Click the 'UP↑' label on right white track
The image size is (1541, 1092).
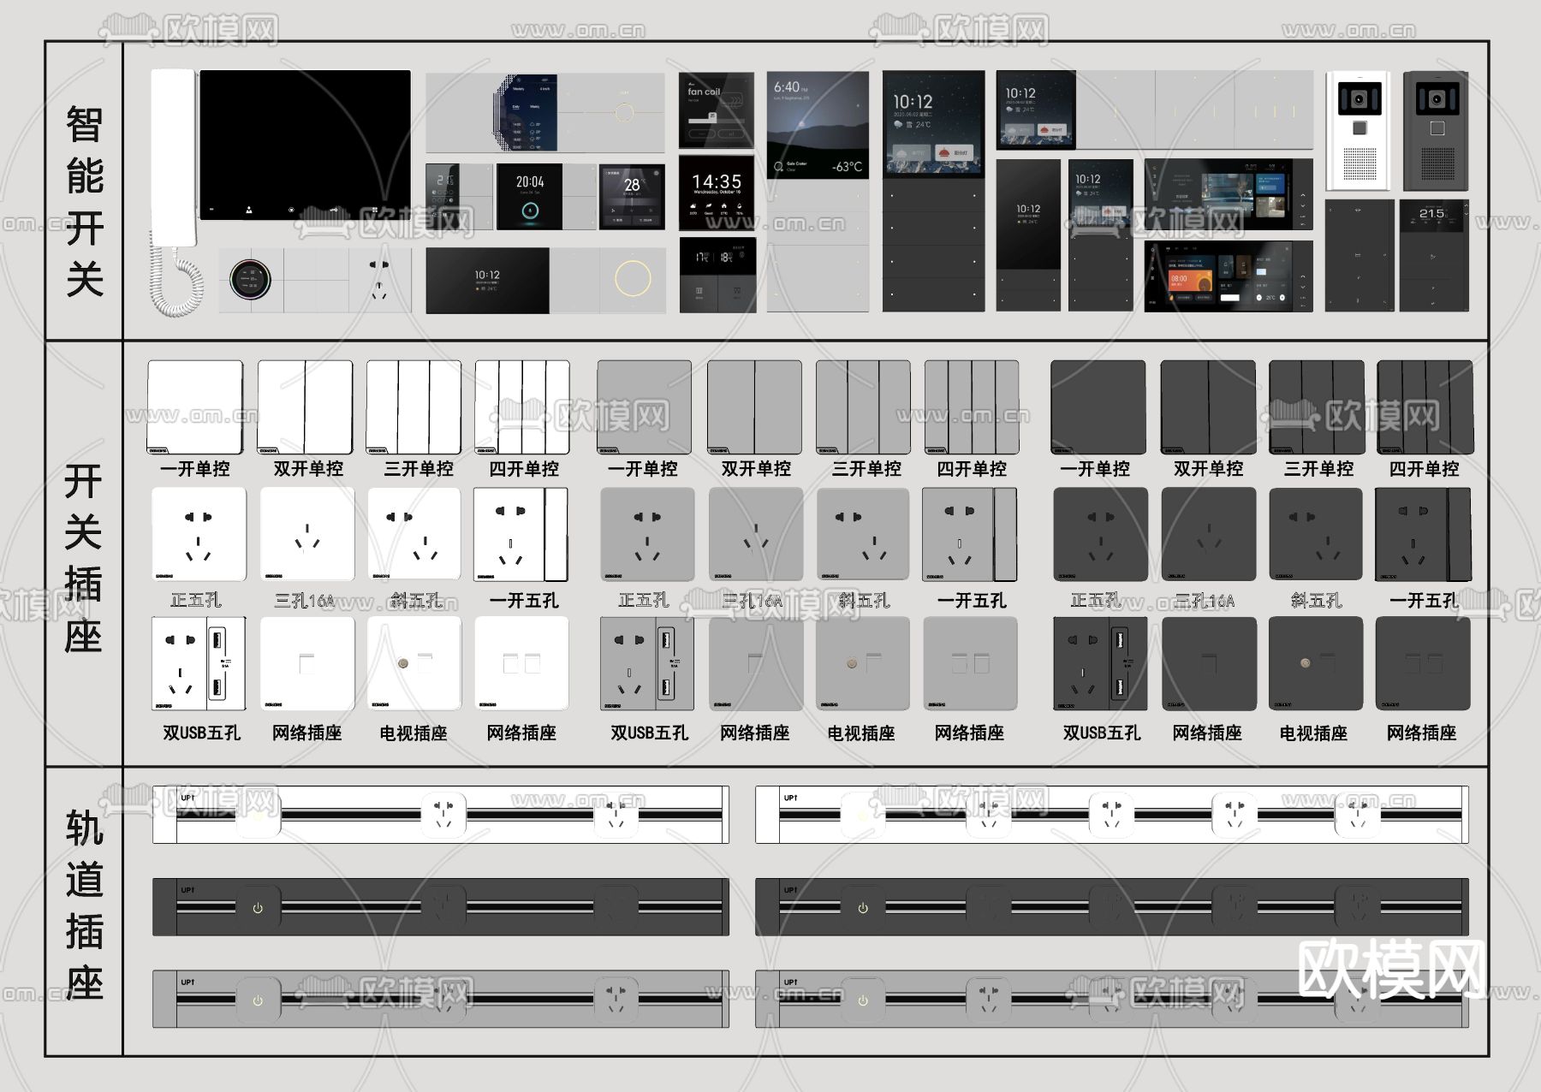790,798
